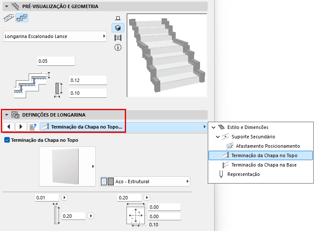The height and width of the screenshot is (231, 315).
Task: Click the 0.10 stringer width input field
Action: coord(88,93)
